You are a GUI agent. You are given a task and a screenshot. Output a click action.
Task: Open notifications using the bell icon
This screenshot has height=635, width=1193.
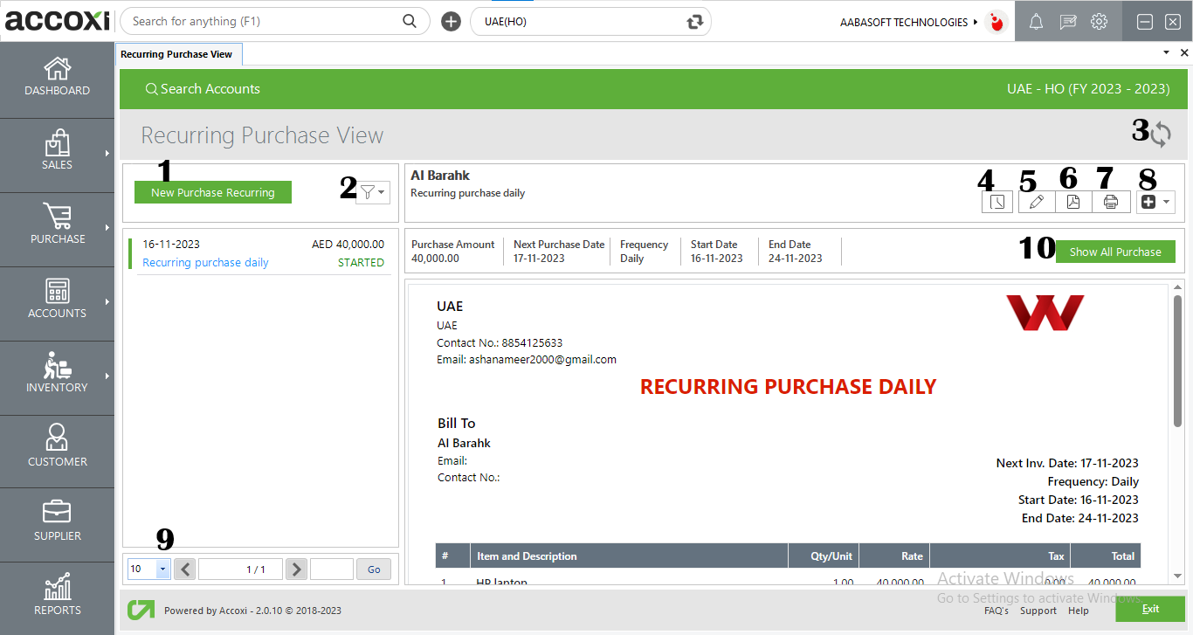(x=1036, y=21)
